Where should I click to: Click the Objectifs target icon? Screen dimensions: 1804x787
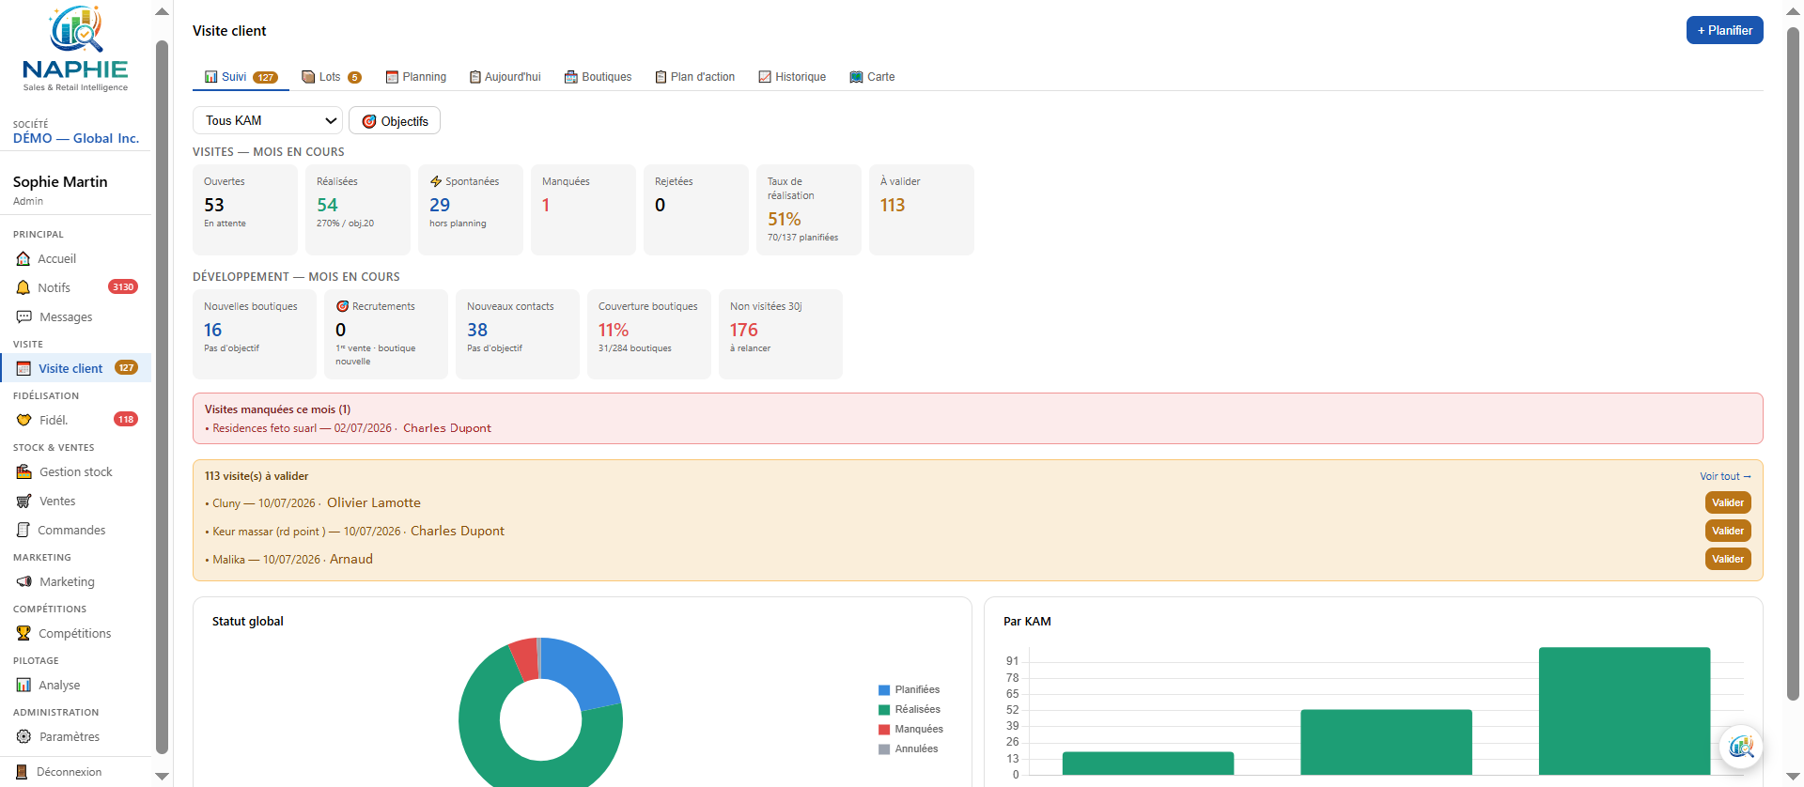(369, 121)
